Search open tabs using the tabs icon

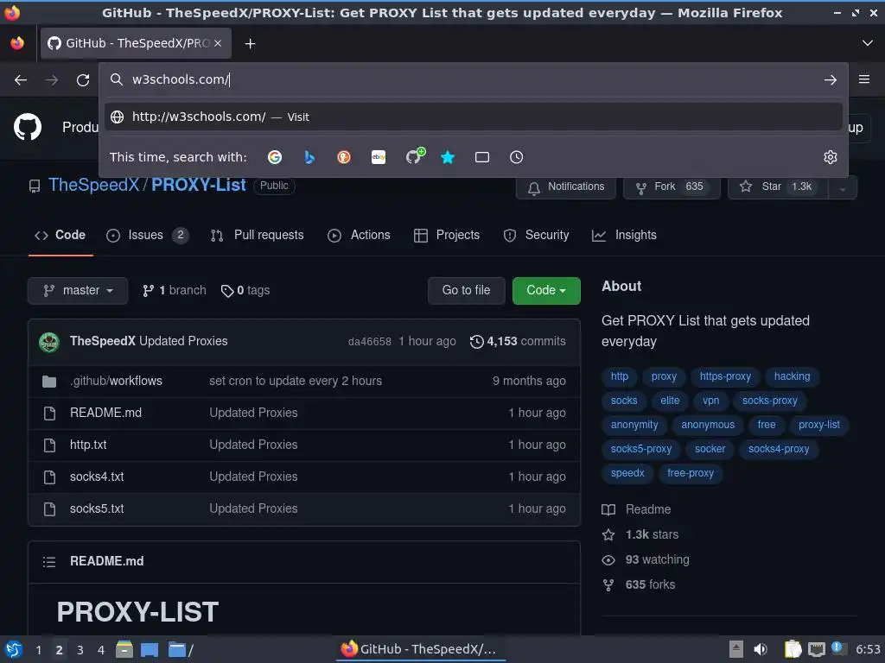click(482, 157)
